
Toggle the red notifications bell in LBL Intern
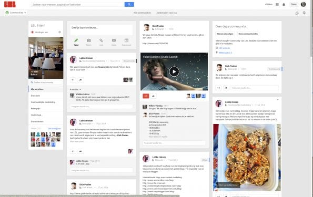(32, 32)
